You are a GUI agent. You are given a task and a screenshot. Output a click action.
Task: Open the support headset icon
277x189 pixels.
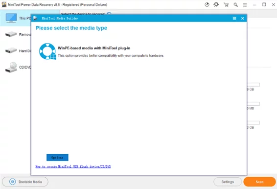click(216, 4)
